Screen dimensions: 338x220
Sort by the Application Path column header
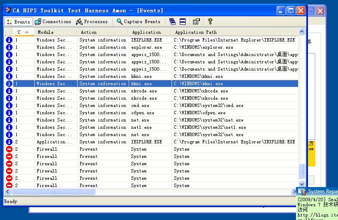(234, 32)
